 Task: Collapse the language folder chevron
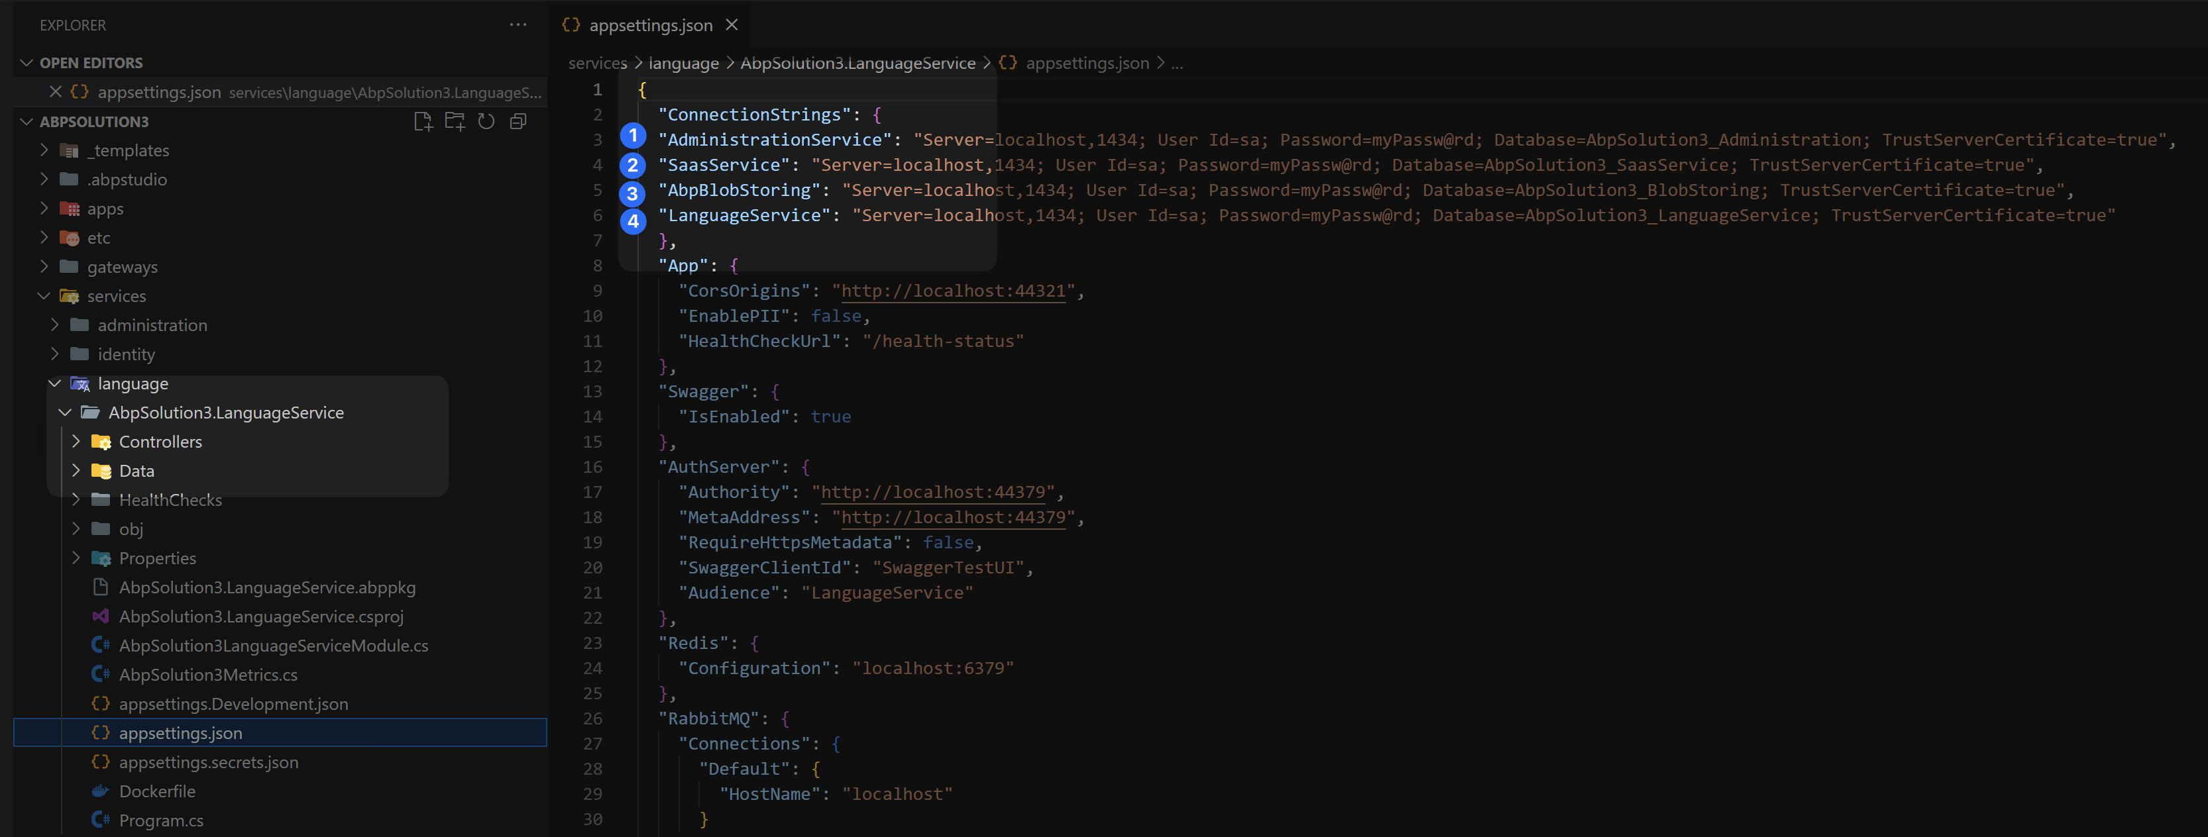pyautogui.click(x=55, y=384)
